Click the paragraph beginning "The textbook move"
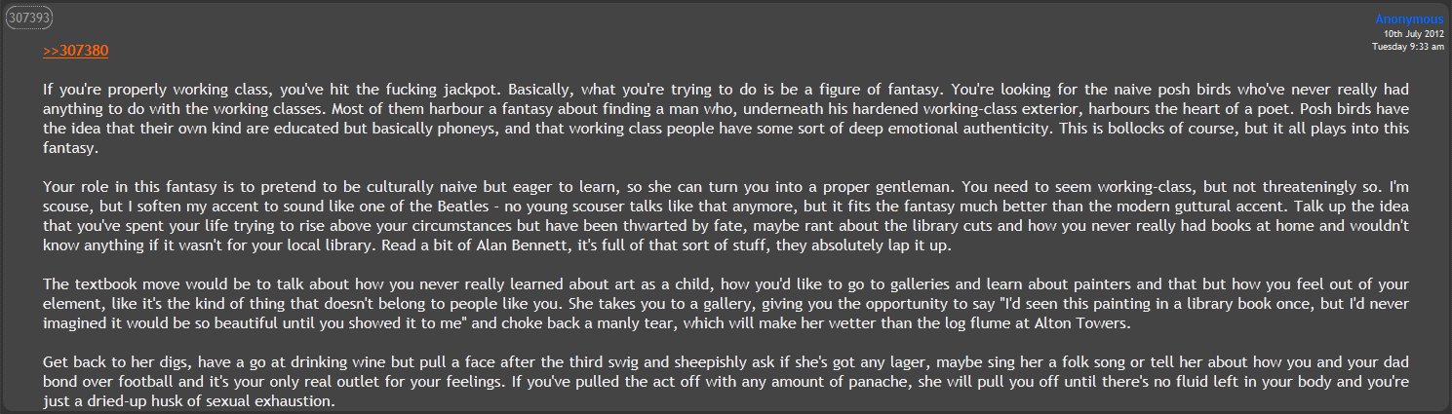Image resolution: width=1452 pixels, height=414 pixels. [x=726, y=305]
